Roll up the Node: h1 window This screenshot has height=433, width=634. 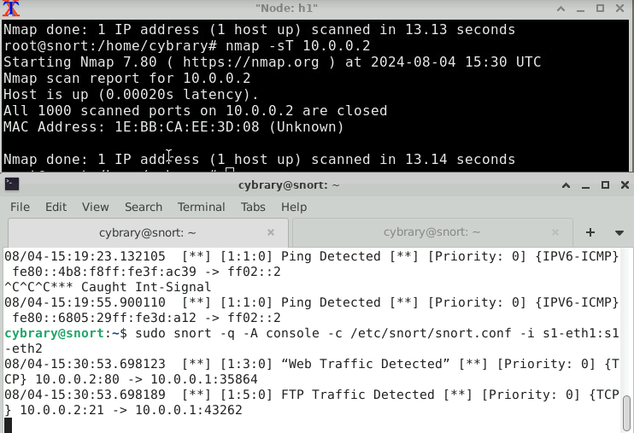(561, 9)
